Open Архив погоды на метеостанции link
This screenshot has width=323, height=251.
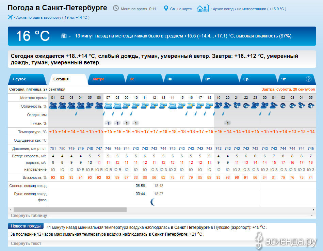point(249,9)
